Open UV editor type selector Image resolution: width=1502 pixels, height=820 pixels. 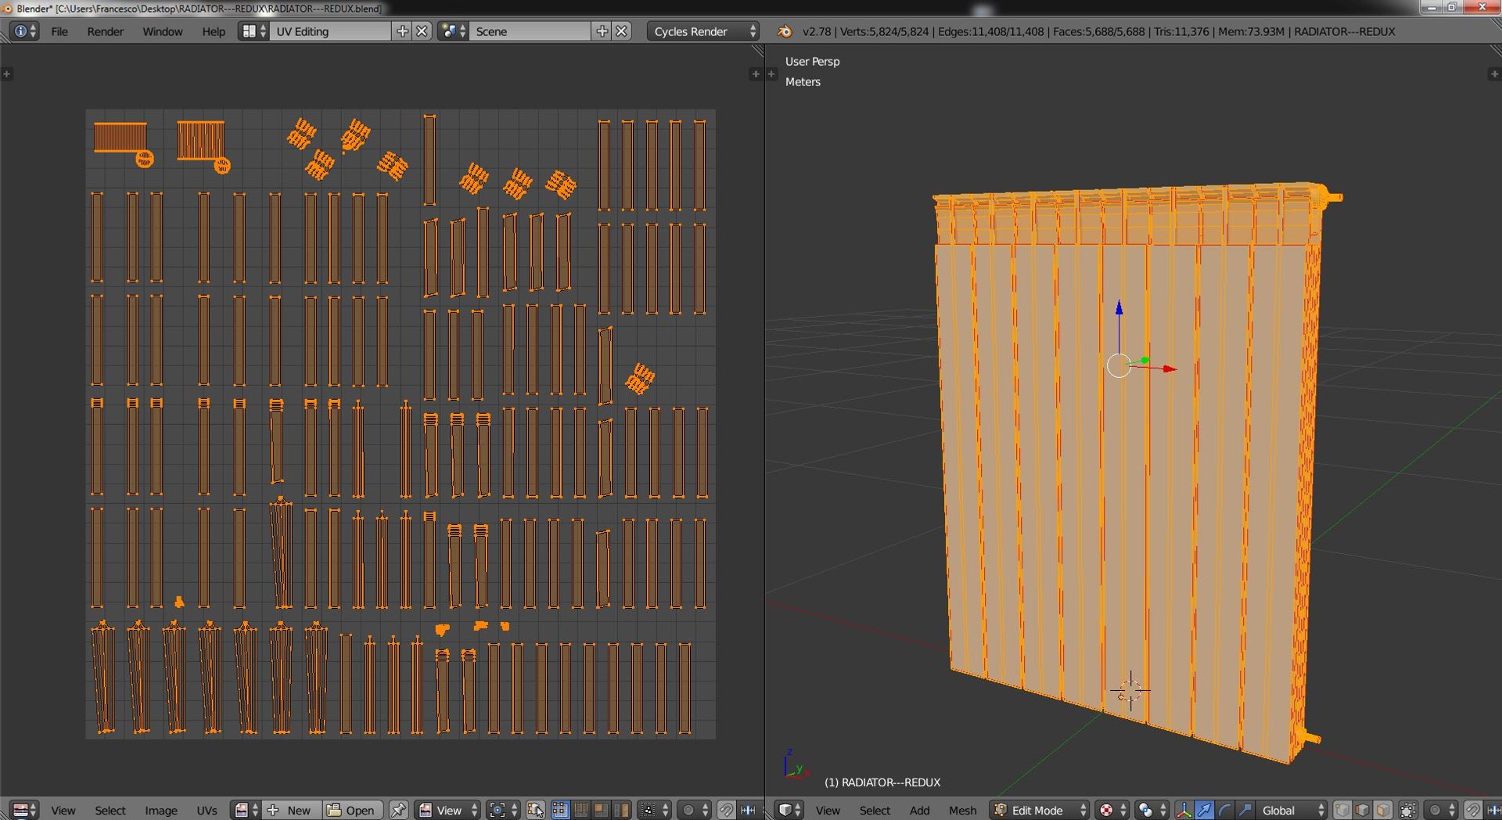[x=23, y=810]
